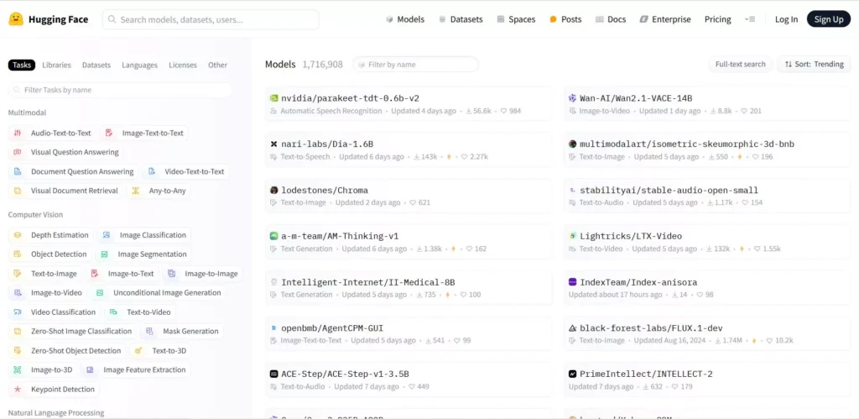Click the Audio-Text-to-Text task icon
859x419 pixels.
coord(18,134)
